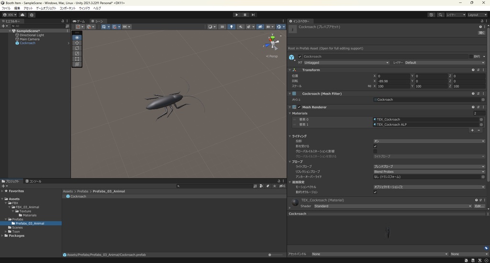The height and width of the screenshot is (263, 490).
Task: Uncheck the receive shadows checkbox
Action: point(375,146)
